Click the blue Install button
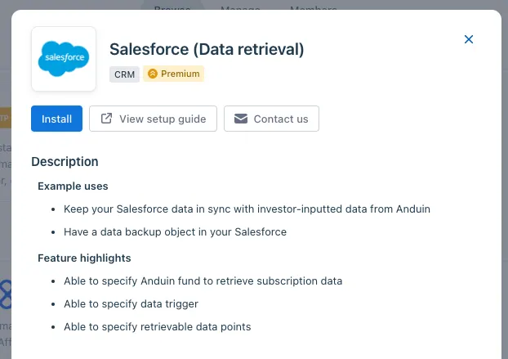Screen dimensions: 508x359 pos(56,119)
